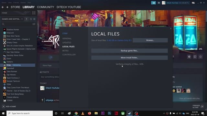The height and width of the screenshot is (116, 207).
Task: Click the recent activity clock filter icon
Action: (31, 19)
